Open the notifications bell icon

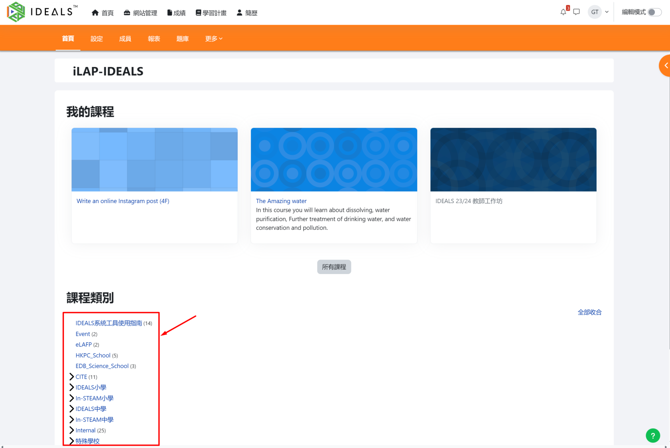point(563,12)
